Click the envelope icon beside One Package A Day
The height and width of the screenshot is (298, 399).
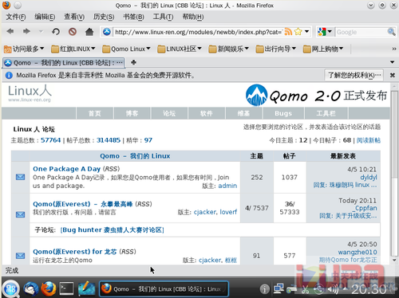coord(20,177)
